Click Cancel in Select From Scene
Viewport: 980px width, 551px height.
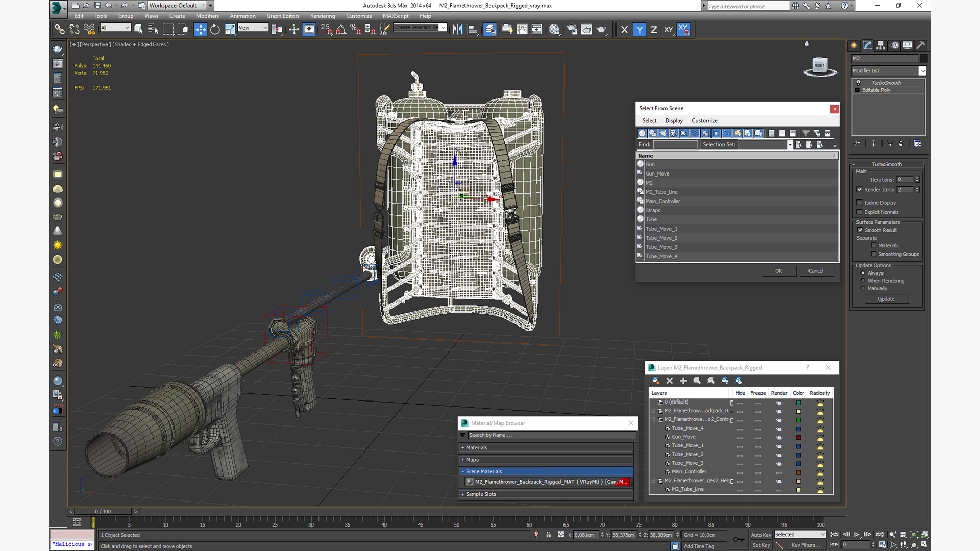[x=816, y=271]
